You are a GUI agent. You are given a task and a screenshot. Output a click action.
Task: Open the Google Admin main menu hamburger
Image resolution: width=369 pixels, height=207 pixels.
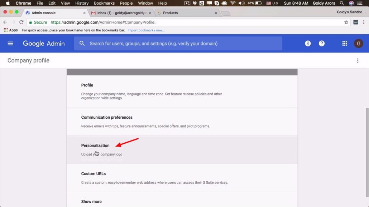click(x=10, y=44)
